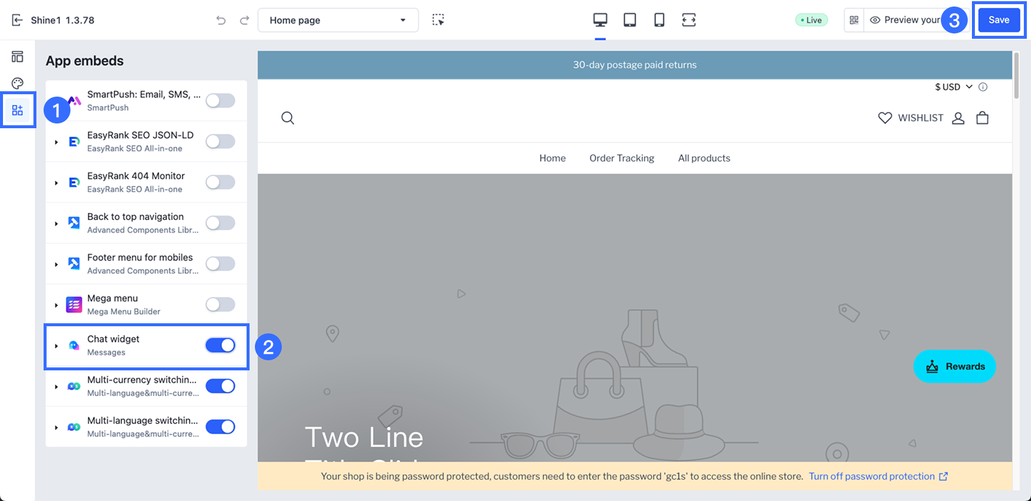Image resolution: width=1031 pixels, height=501 pixels.
Task: Click the EasyRank 404 Monitor app icon
Action: (74, 183)
